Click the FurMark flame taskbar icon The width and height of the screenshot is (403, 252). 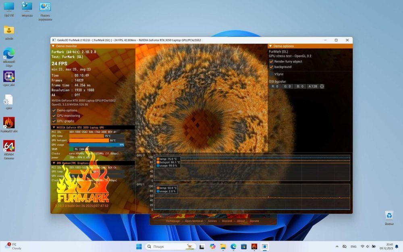(254, 246)
